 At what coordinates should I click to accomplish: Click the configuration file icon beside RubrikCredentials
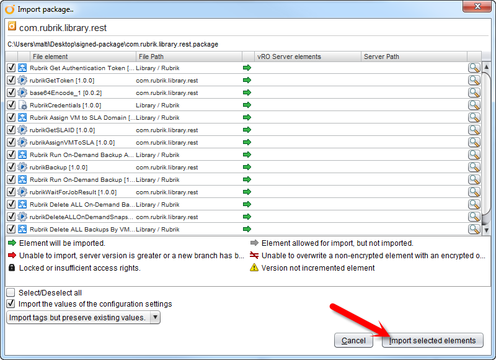(22, 105)
